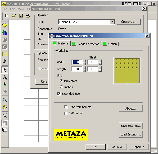
Task: Uncheck the Extended Size checkbox
Action: pos(59,94)
